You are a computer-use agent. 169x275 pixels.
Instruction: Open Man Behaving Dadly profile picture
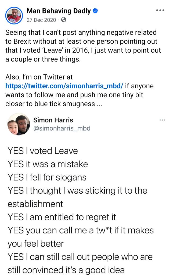(x=14, y=15)
